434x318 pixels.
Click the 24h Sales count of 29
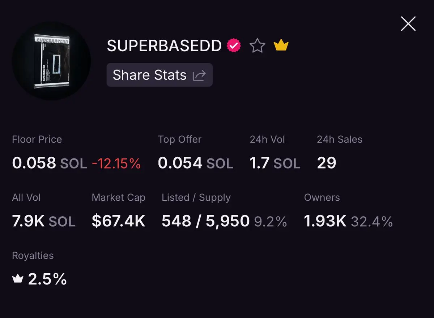[x=327, y=163]
